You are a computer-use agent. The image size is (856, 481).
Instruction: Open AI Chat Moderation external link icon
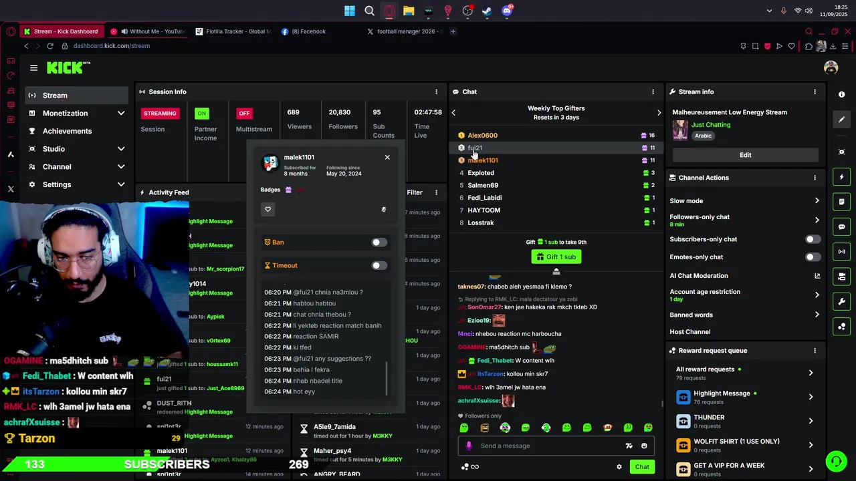[817, 275]
